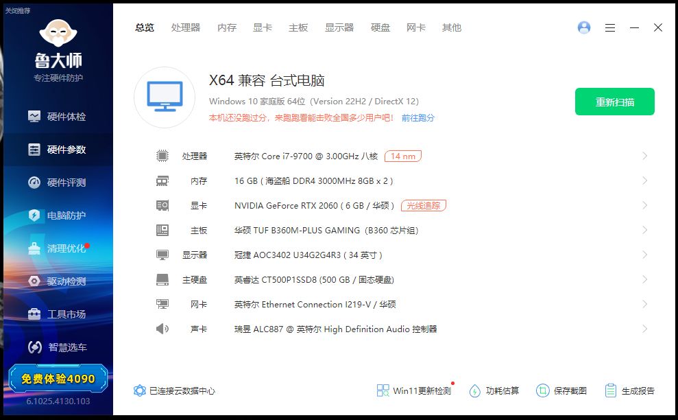The image size is (678, 420).
Task: Open 功耗估算 power estimate
Action: (494, 390)
